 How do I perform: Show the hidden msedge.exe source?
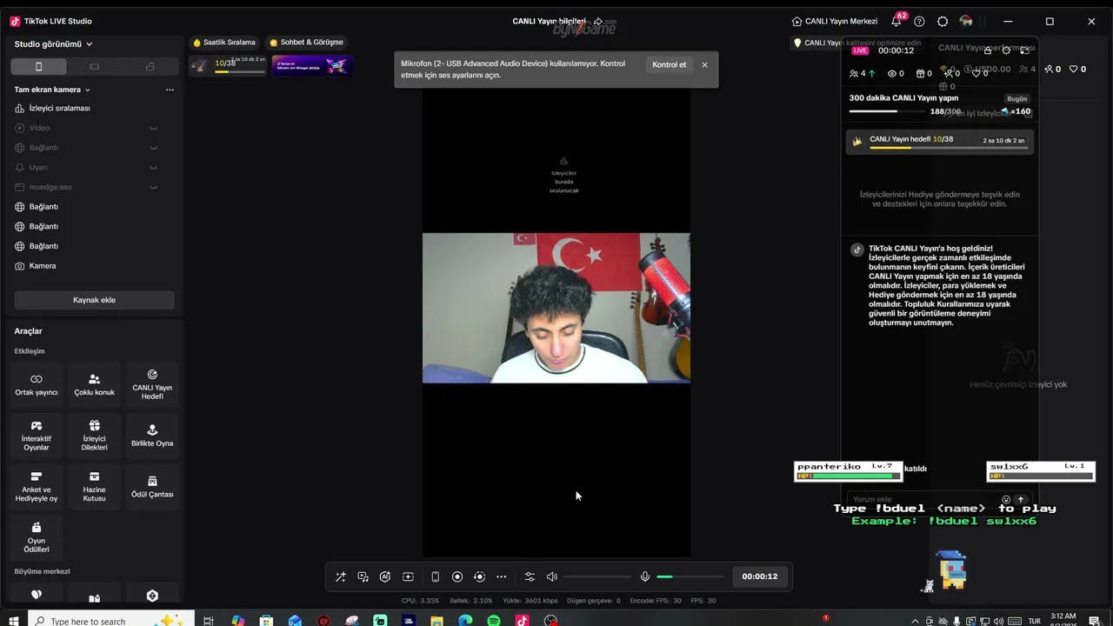(x=153, y=187)
